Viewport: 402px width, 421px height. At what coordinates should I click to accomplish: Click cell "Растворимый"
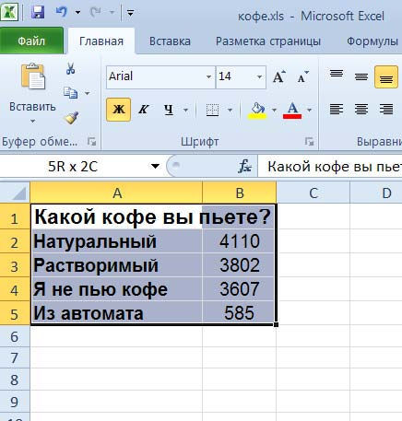[x=116, y=265]
